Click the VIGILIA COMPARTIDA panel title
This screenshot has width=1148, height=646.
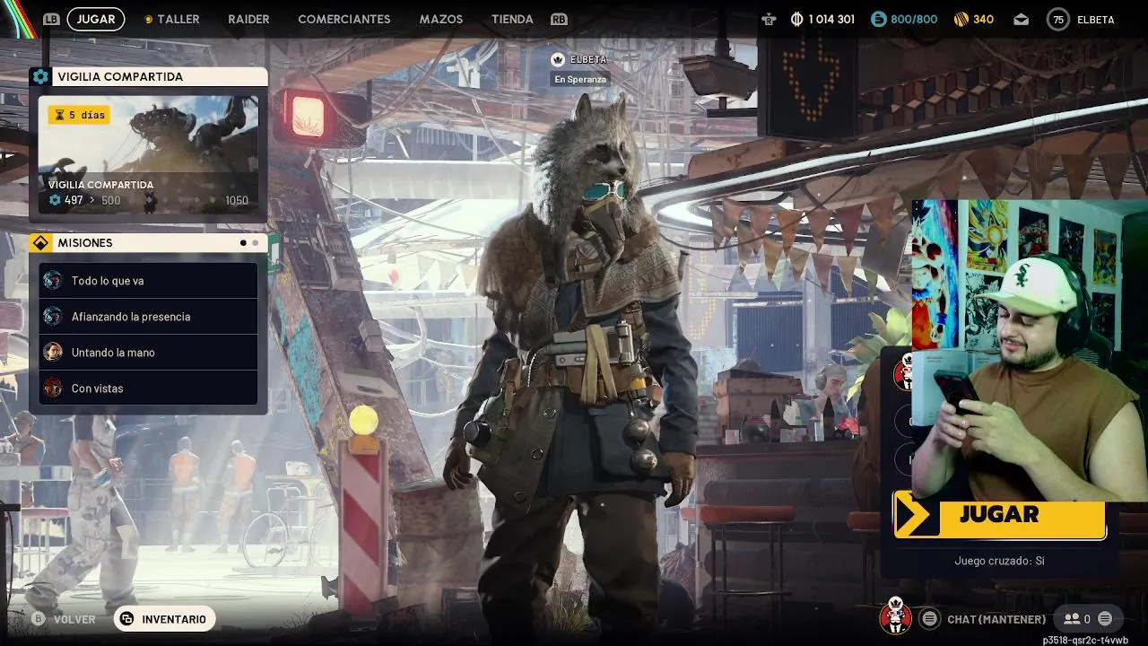(x=120, y=77)
